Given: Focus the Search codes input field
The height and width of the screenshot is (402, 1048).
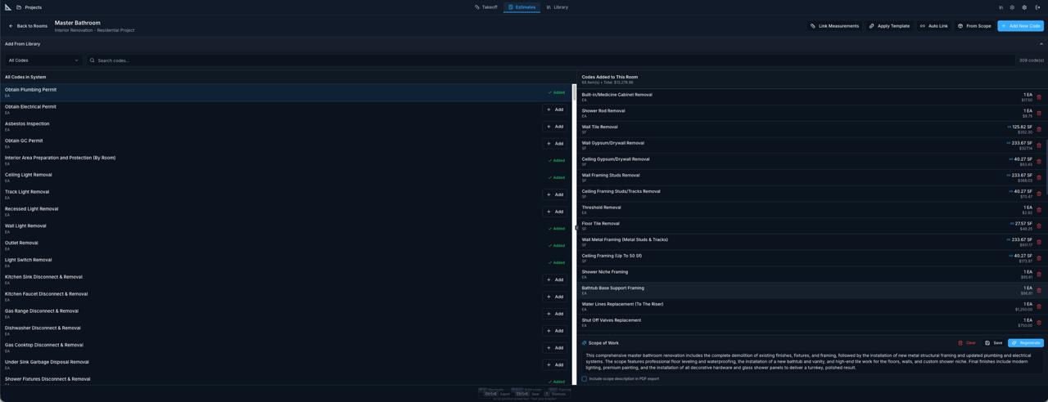Looking at the screenshot, I should [550, 60].
